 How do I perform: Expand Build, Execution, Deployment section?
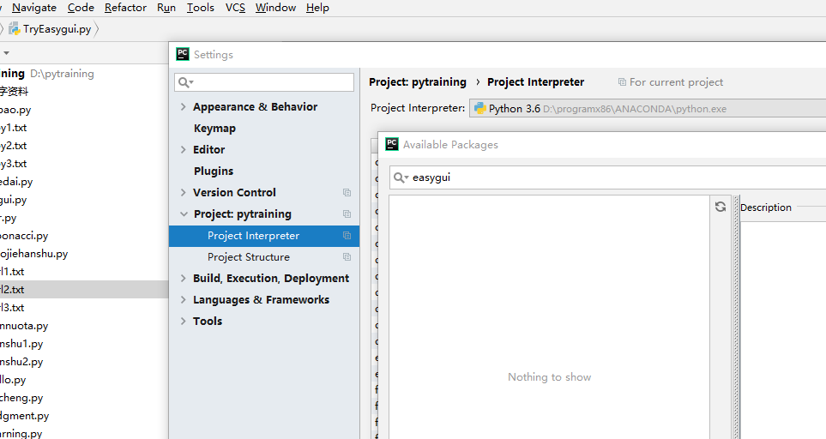point(184,279)
